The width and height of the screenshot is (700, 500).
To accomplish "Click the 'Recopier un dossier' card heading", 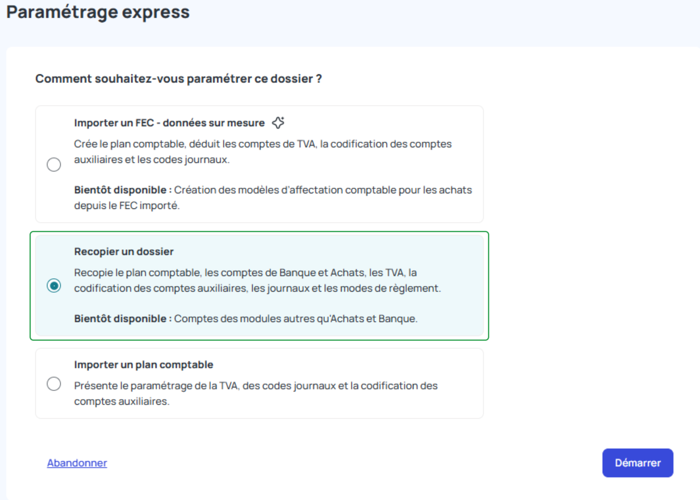I will click(124, 252).
